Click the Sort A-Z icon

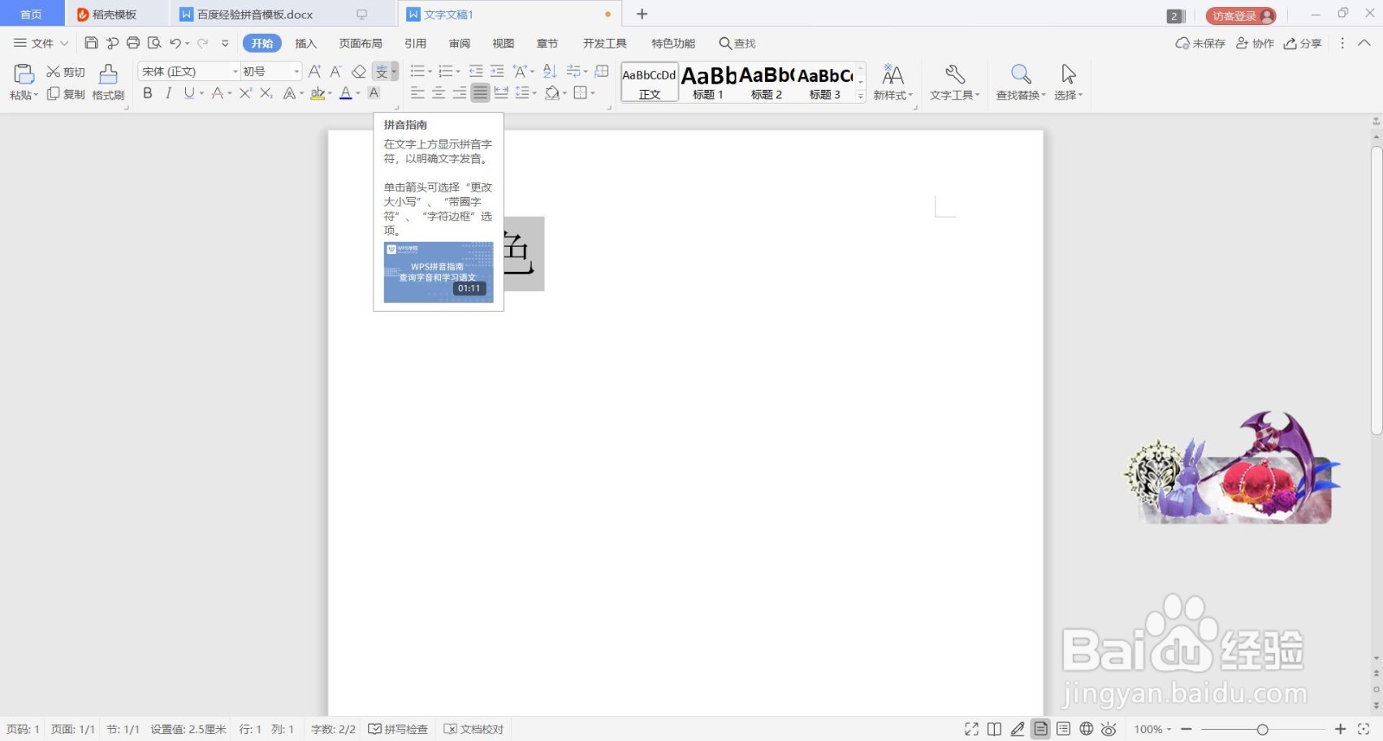point(550,72)
